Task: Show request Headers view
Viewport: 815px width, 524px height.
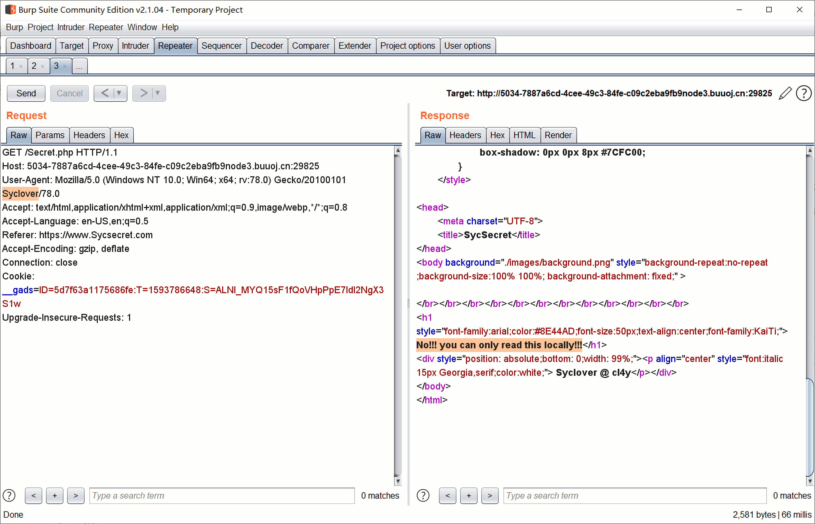Action: click(89, 135)
